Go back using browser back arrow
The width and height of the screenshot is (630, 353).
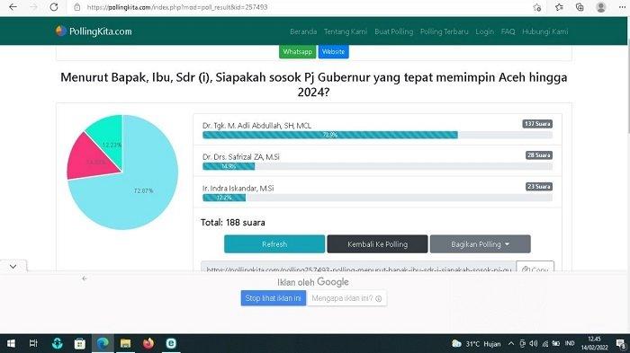coord(13,7)
